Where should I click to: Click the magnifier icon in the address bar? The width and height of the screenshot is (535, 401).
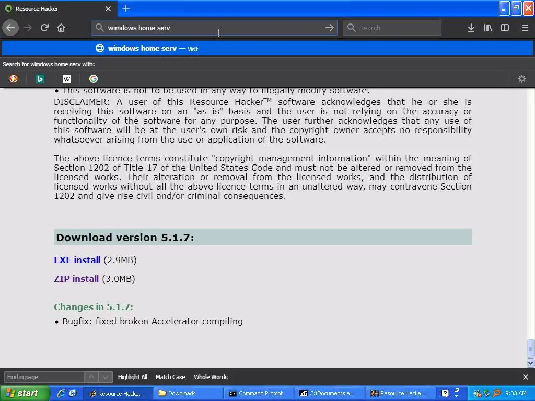pyautogui.click(x=99, y=28)
